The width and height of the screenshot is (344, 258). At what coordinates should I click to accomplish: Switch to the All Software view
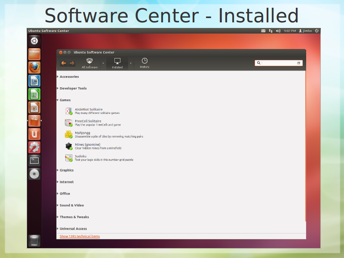click(x=89, y=63)
